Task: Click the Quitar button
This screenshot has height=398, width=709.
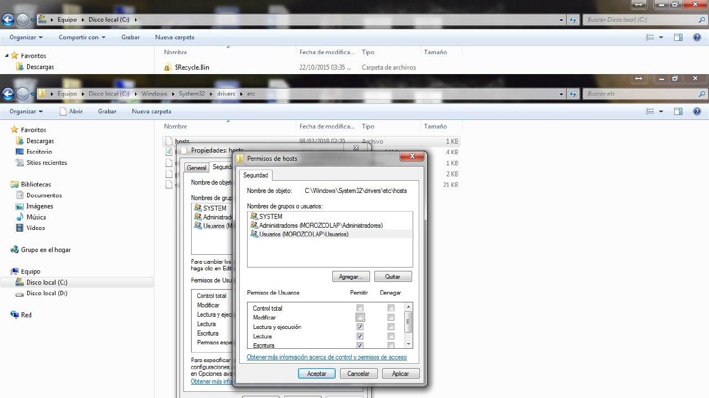Action: 393,276
